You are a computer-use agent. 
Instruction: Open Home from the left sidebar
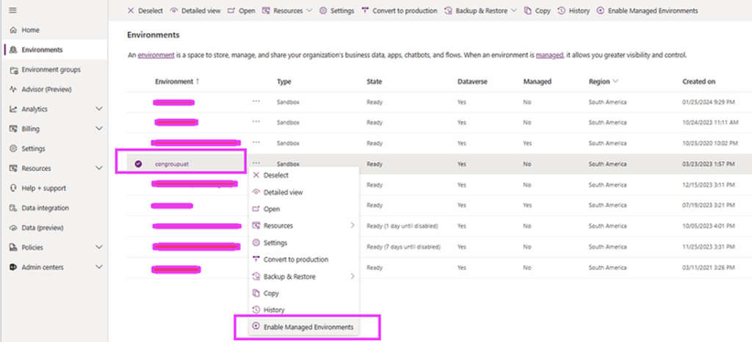coord(30,30)
